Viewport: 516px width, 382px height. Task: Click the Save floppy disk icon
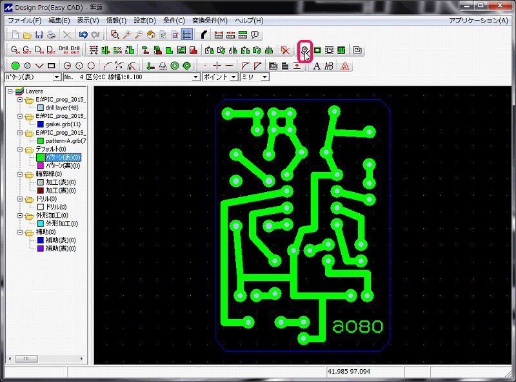39,35
